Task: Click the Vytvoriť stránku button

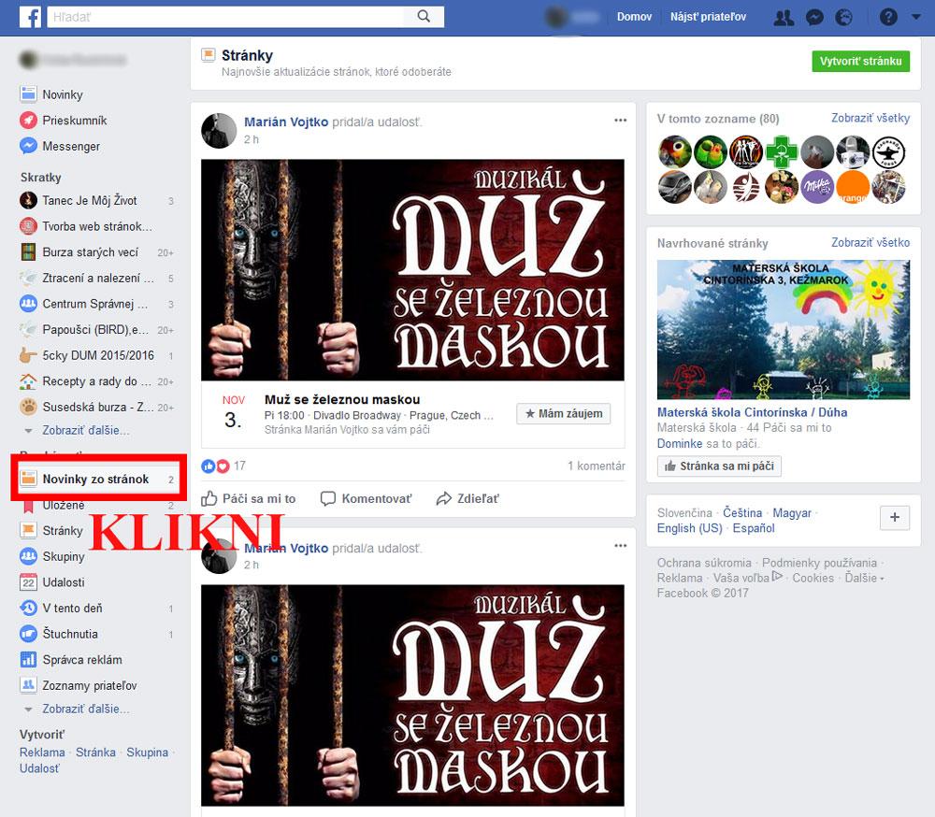Action: [x=860, y=61]
